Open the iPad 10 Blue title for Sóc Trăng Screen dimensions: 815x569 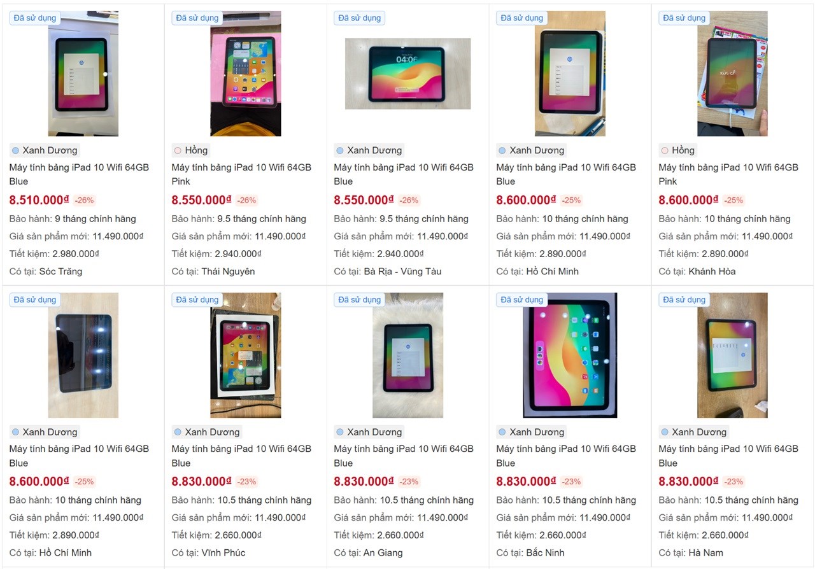[79, 174]
